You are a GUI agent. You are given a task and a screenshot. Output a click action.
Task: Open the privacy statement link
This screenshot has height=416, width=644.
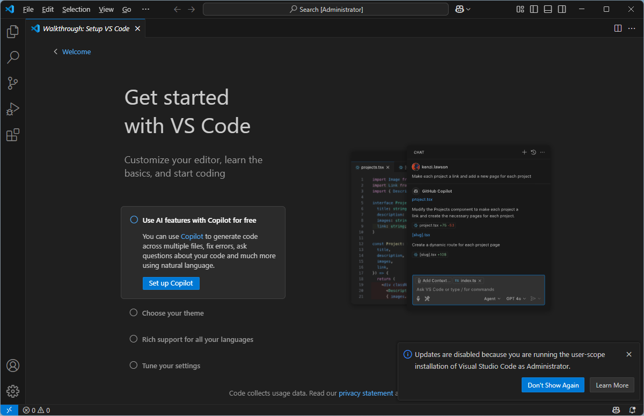[x=366, y=393]
